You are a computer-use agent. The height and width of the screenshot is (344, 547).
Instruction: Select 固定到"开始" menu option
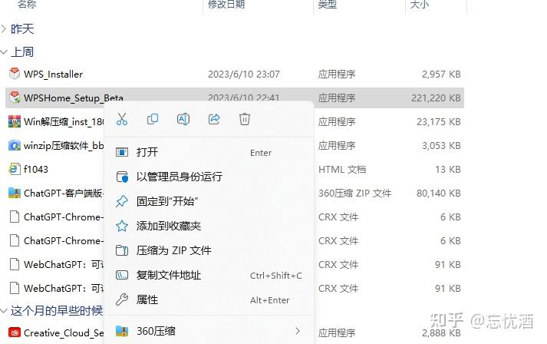[x=209, y=201]
